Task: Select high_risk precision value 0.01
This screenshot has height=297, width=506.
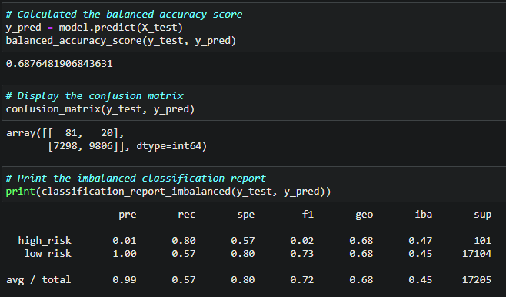Action: 125,241
